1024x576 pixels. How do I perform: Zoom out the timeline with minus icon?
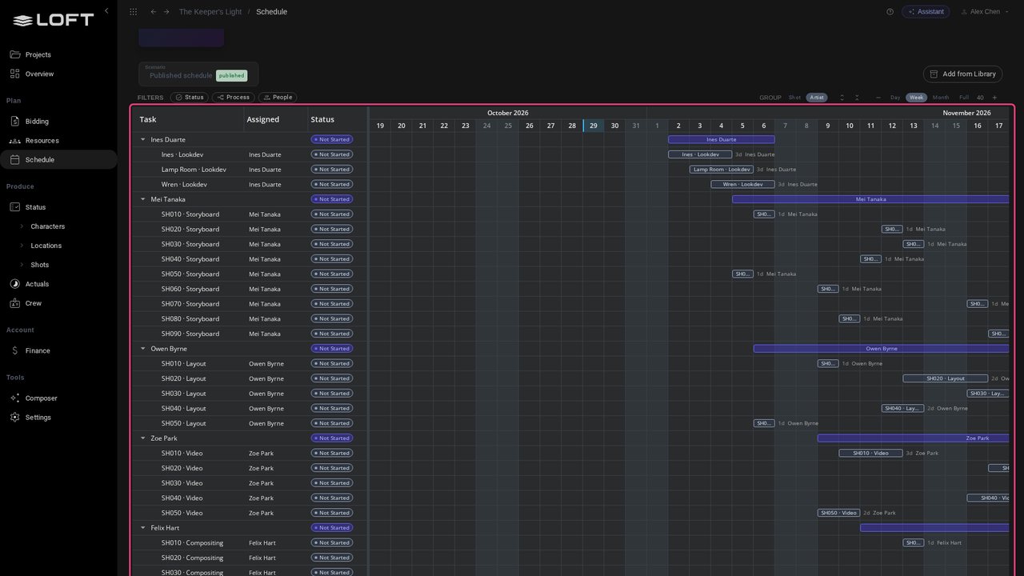click(878, 98)
